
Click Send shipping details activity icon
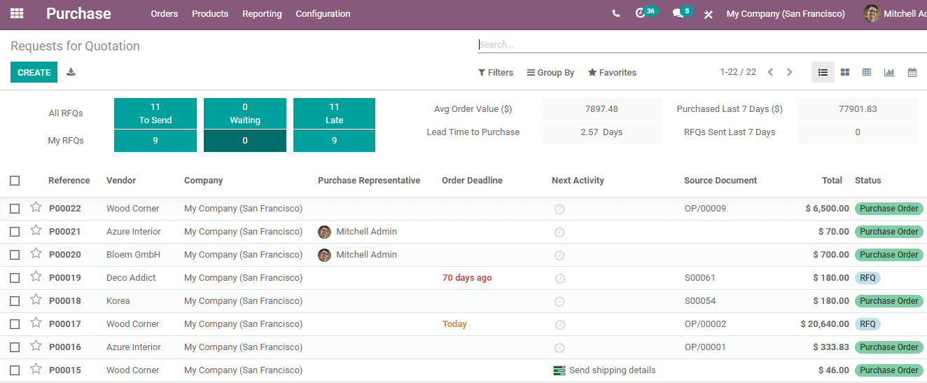click(x=559, y=370)
